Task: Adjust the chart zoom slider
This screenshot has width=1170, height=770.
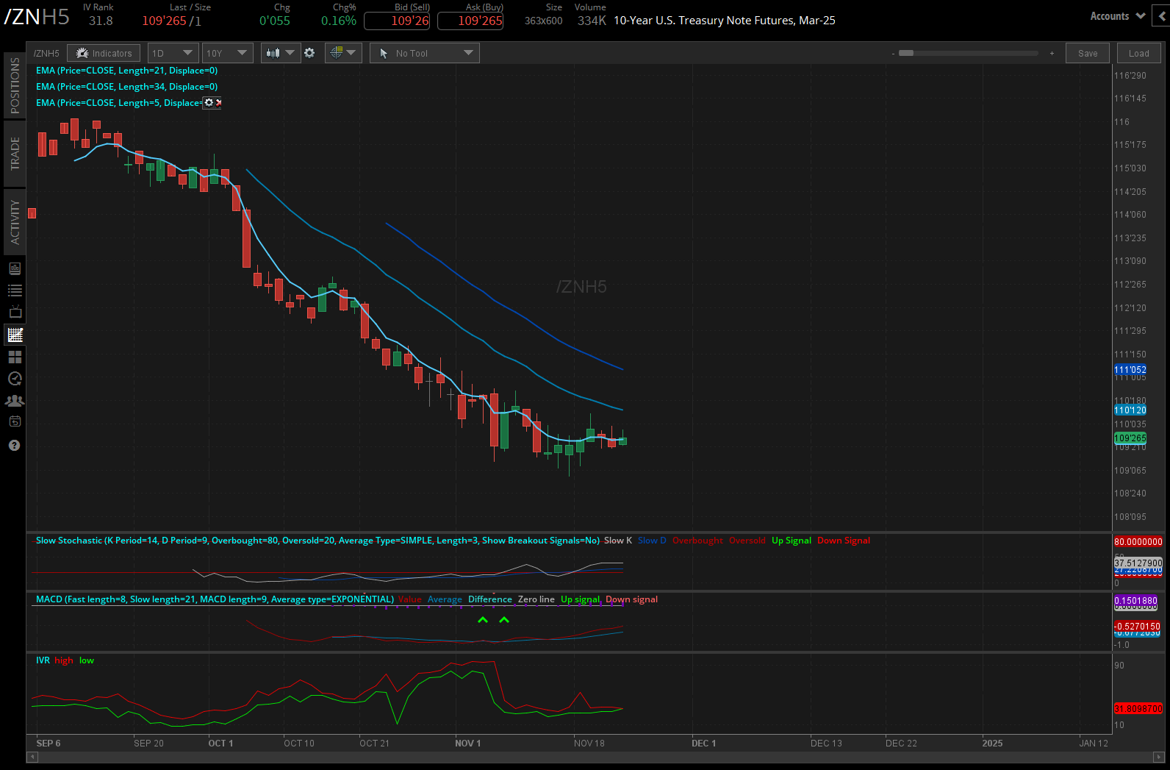Action: (x=969, y=54)
